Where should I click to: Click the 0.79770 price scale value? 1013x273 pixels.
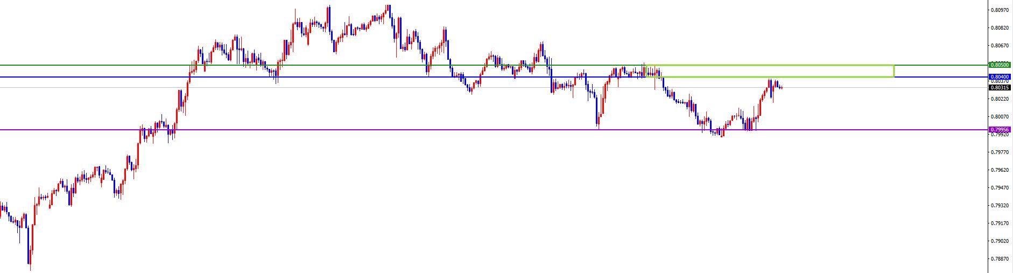(999, 152)
